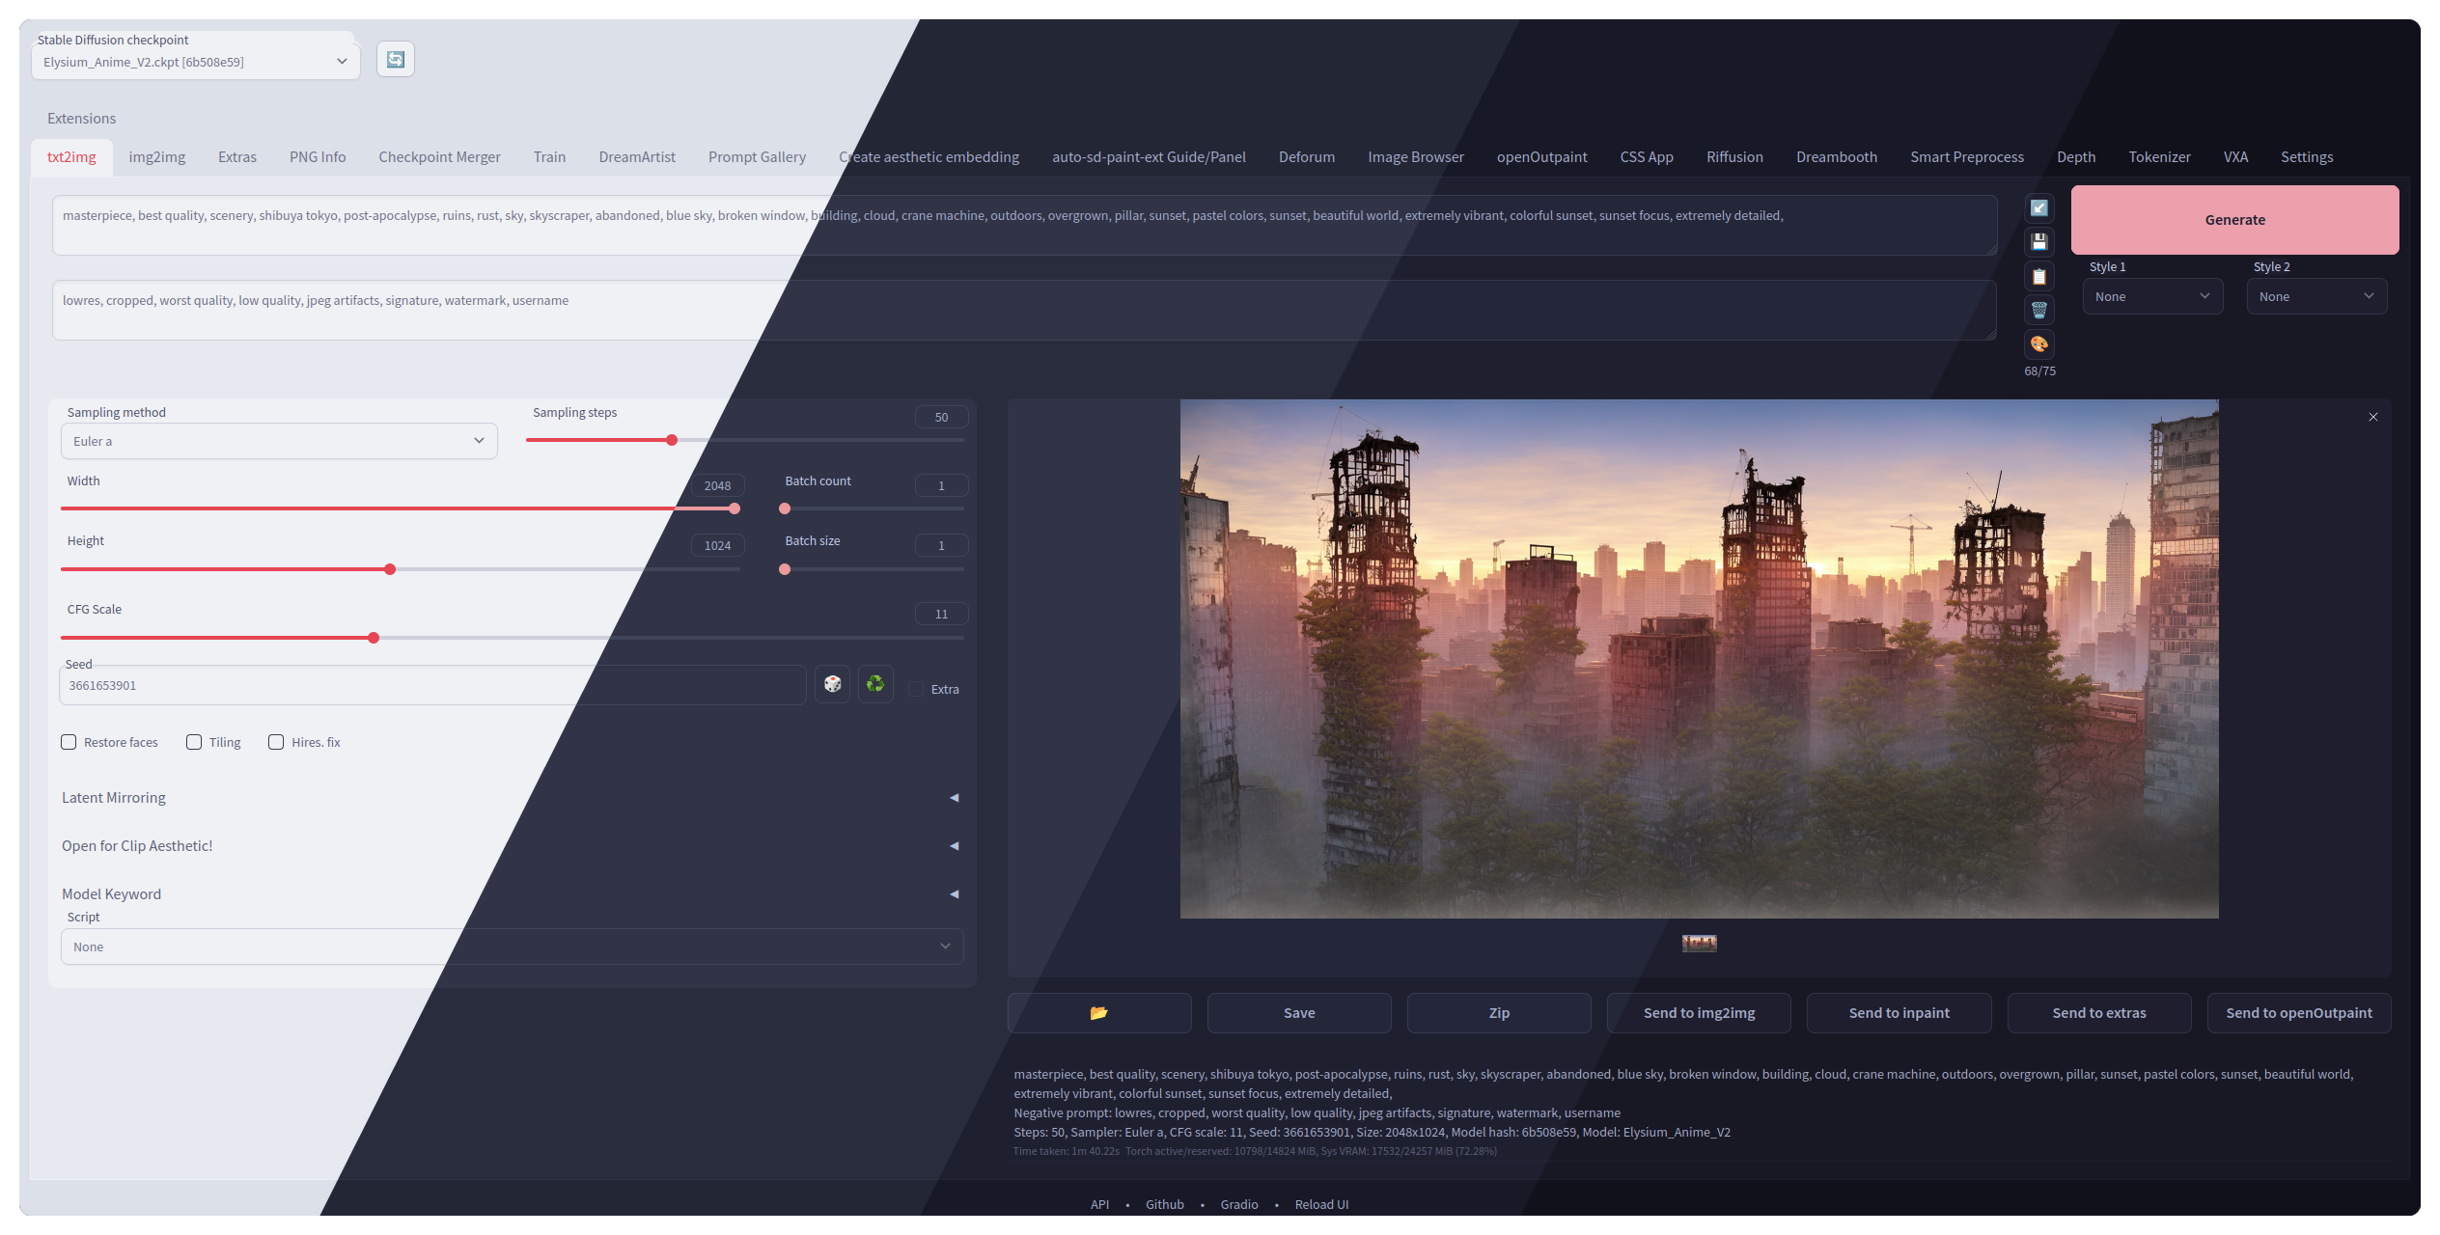Enable the Hires. fix checkbox
This screenshot has height=1235, width=2440.
pos(272,742)
